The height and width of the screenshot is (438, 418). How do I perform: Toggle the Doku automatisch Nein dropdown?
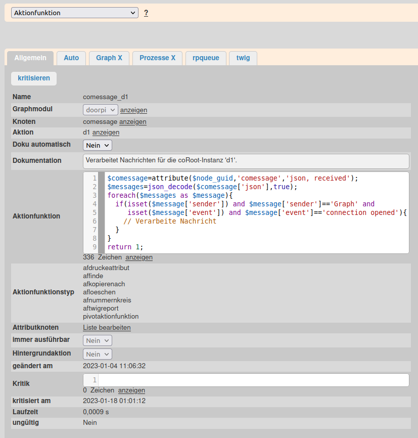pyautogui.click(x=98, y=145)
